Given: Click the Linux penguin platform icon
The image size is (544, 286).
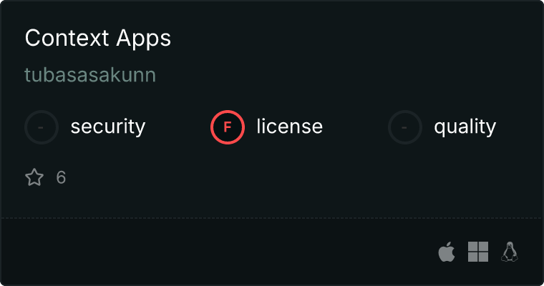Looking at the screenshot, I should pyautogui.click(x=510, y=252).
